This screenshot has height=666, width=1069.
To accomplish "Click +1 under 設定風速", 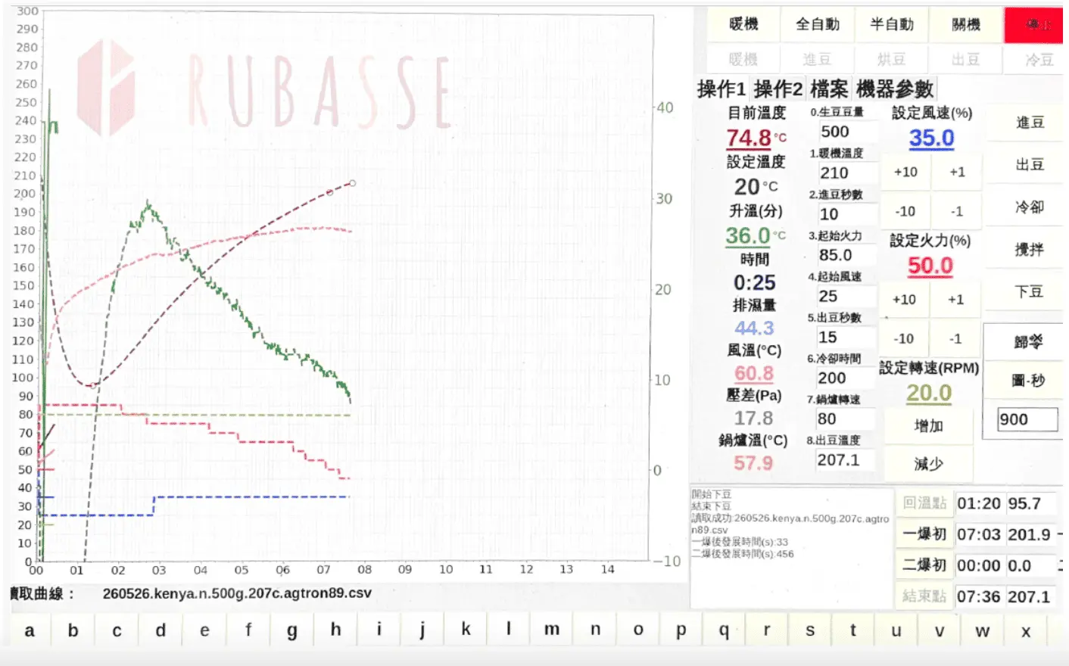I will (958, 172).
